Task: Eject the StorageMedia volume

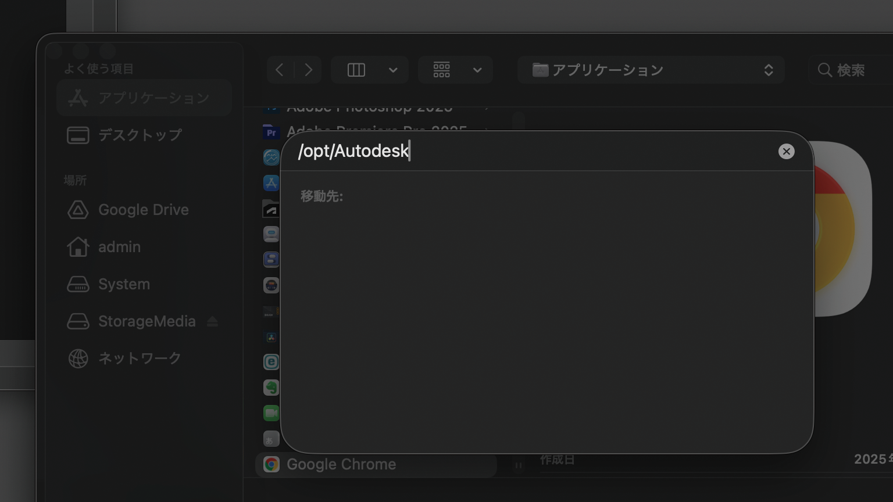Action: [212, 321]
